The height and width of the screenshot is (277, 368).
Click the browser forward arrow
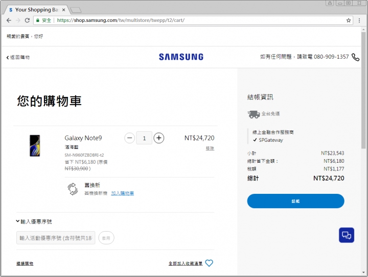(18, 20)
